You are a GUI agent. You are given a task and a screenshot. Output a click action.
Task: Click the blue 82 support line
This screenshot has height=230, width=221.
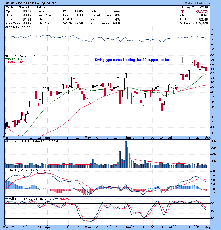(x=167, y=73)
